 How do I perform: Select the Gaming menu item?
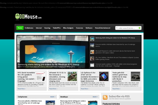click(x=47, y=28)
